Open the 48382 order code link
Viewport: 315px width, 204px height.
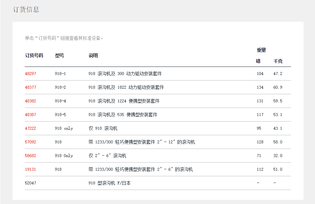(x=30, y=101)
